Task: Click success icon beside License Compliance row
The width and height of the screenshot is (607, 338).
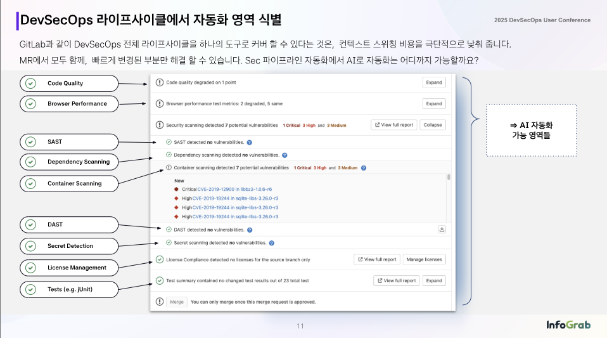Action: coord(160,259)
